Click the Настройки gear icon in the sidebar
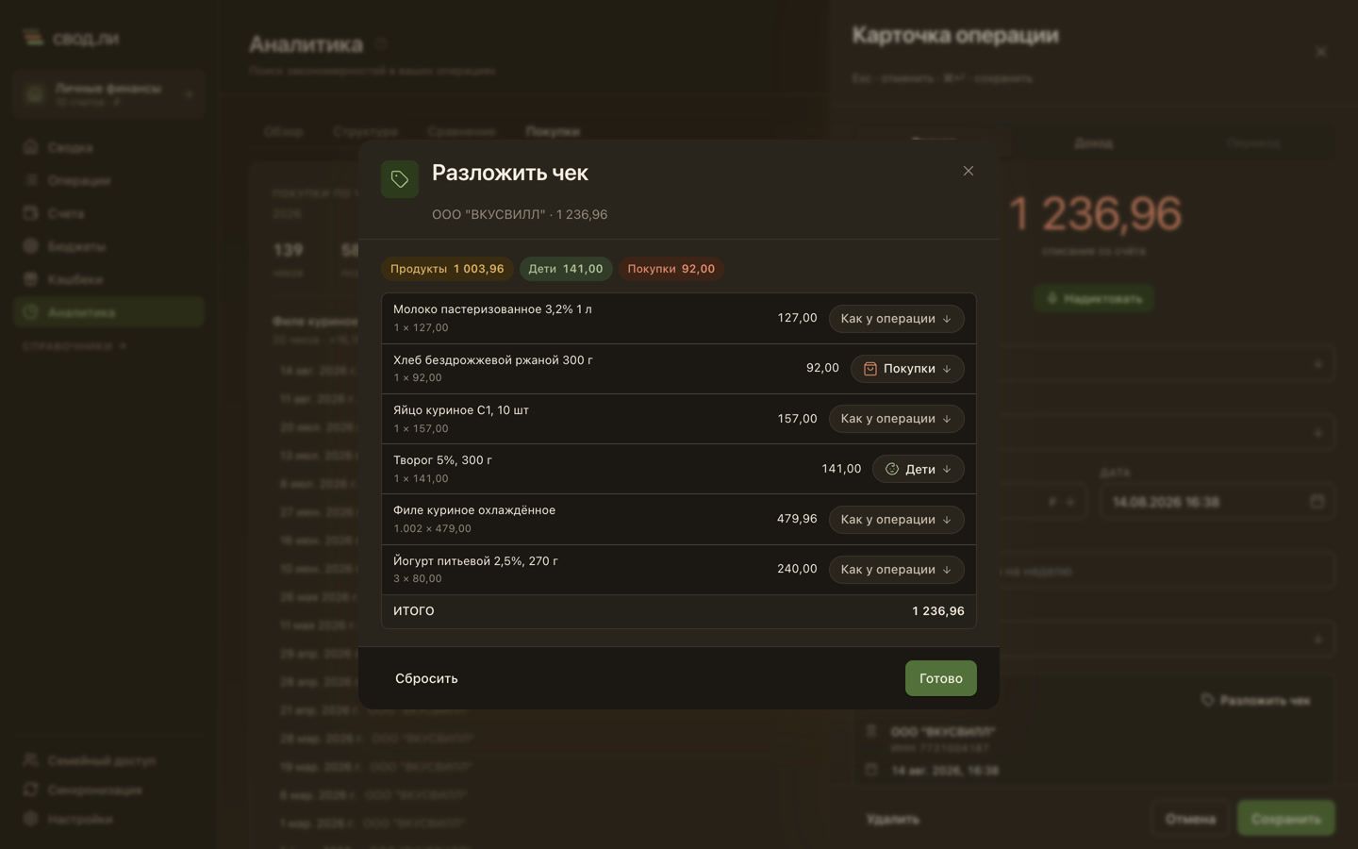1358x849 pixels. [30, 819]
